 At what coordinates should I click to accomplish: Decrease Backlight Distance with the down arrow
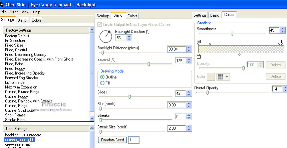click(189, 51)
